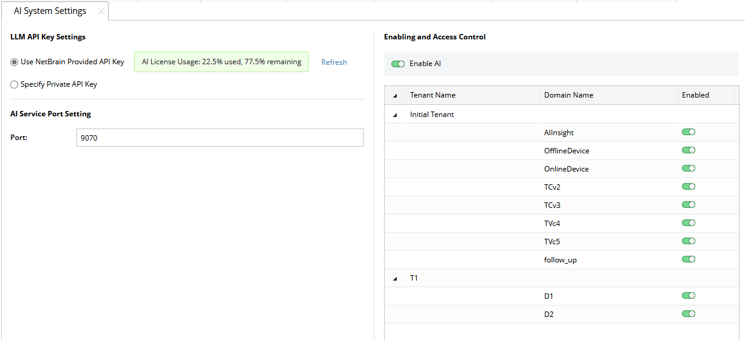Turn off AI for domain D2
Viewport: 745px width, 340px height.
[689, 314]
